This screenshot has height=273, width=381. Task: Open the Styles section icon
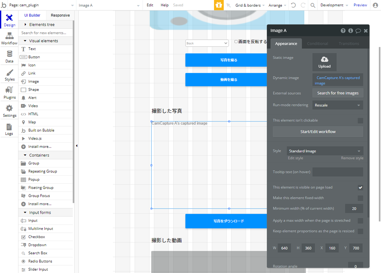(x=10, y=75)
